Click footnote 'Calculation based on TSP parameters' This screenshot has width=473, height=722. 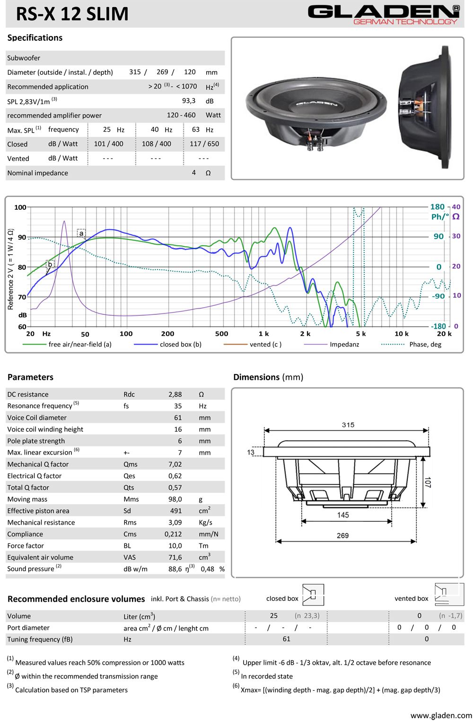(x=71, y=690)
